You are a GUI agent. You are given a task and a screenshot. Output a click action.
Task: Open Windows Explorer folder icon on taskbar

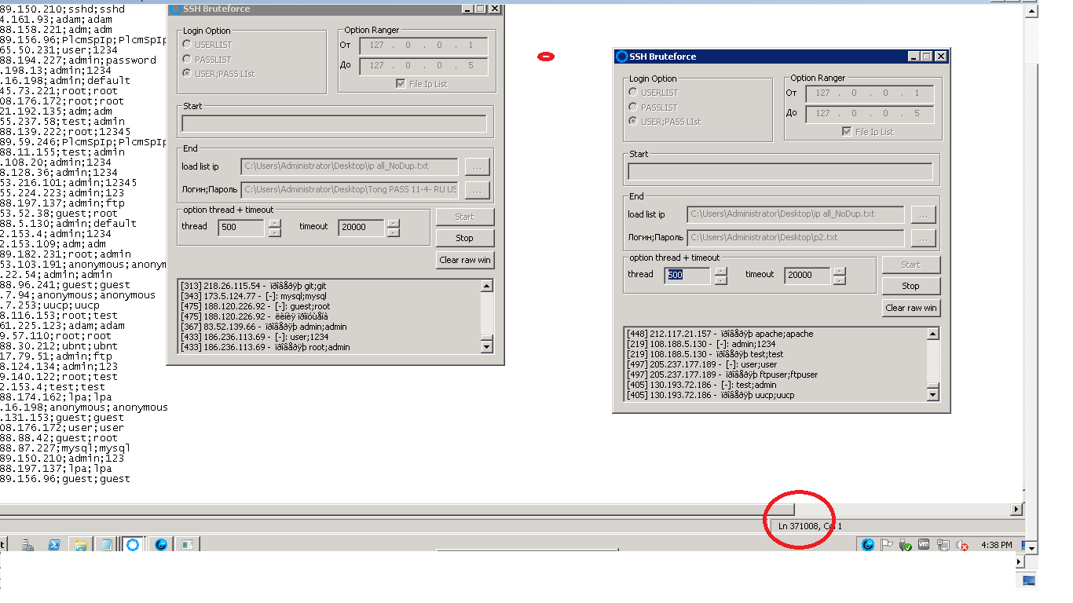tap(80, 544)
